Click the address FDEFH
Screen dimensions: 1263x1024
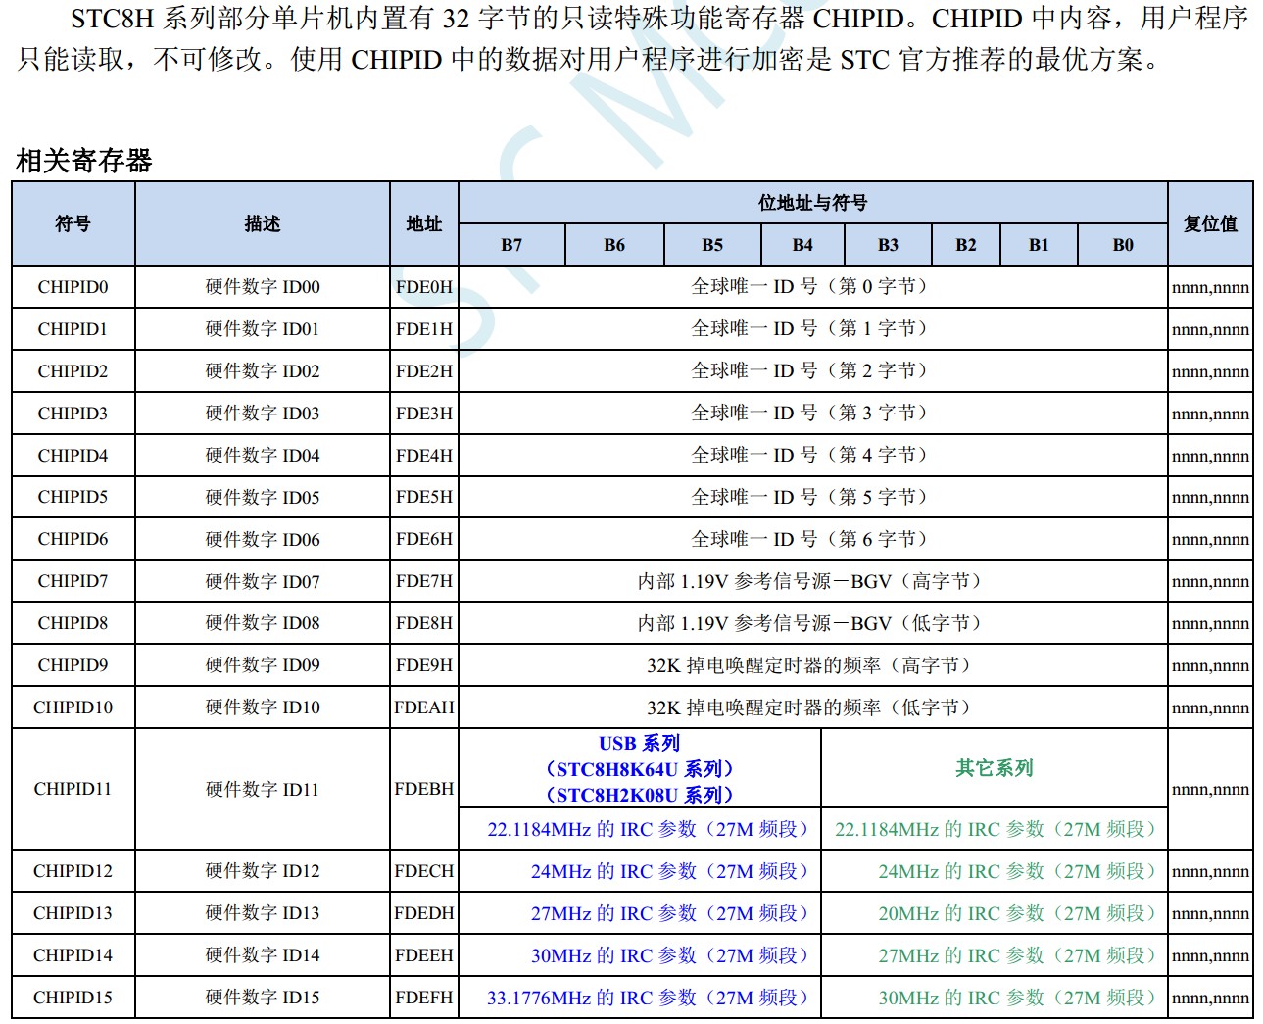click(424, 998)
